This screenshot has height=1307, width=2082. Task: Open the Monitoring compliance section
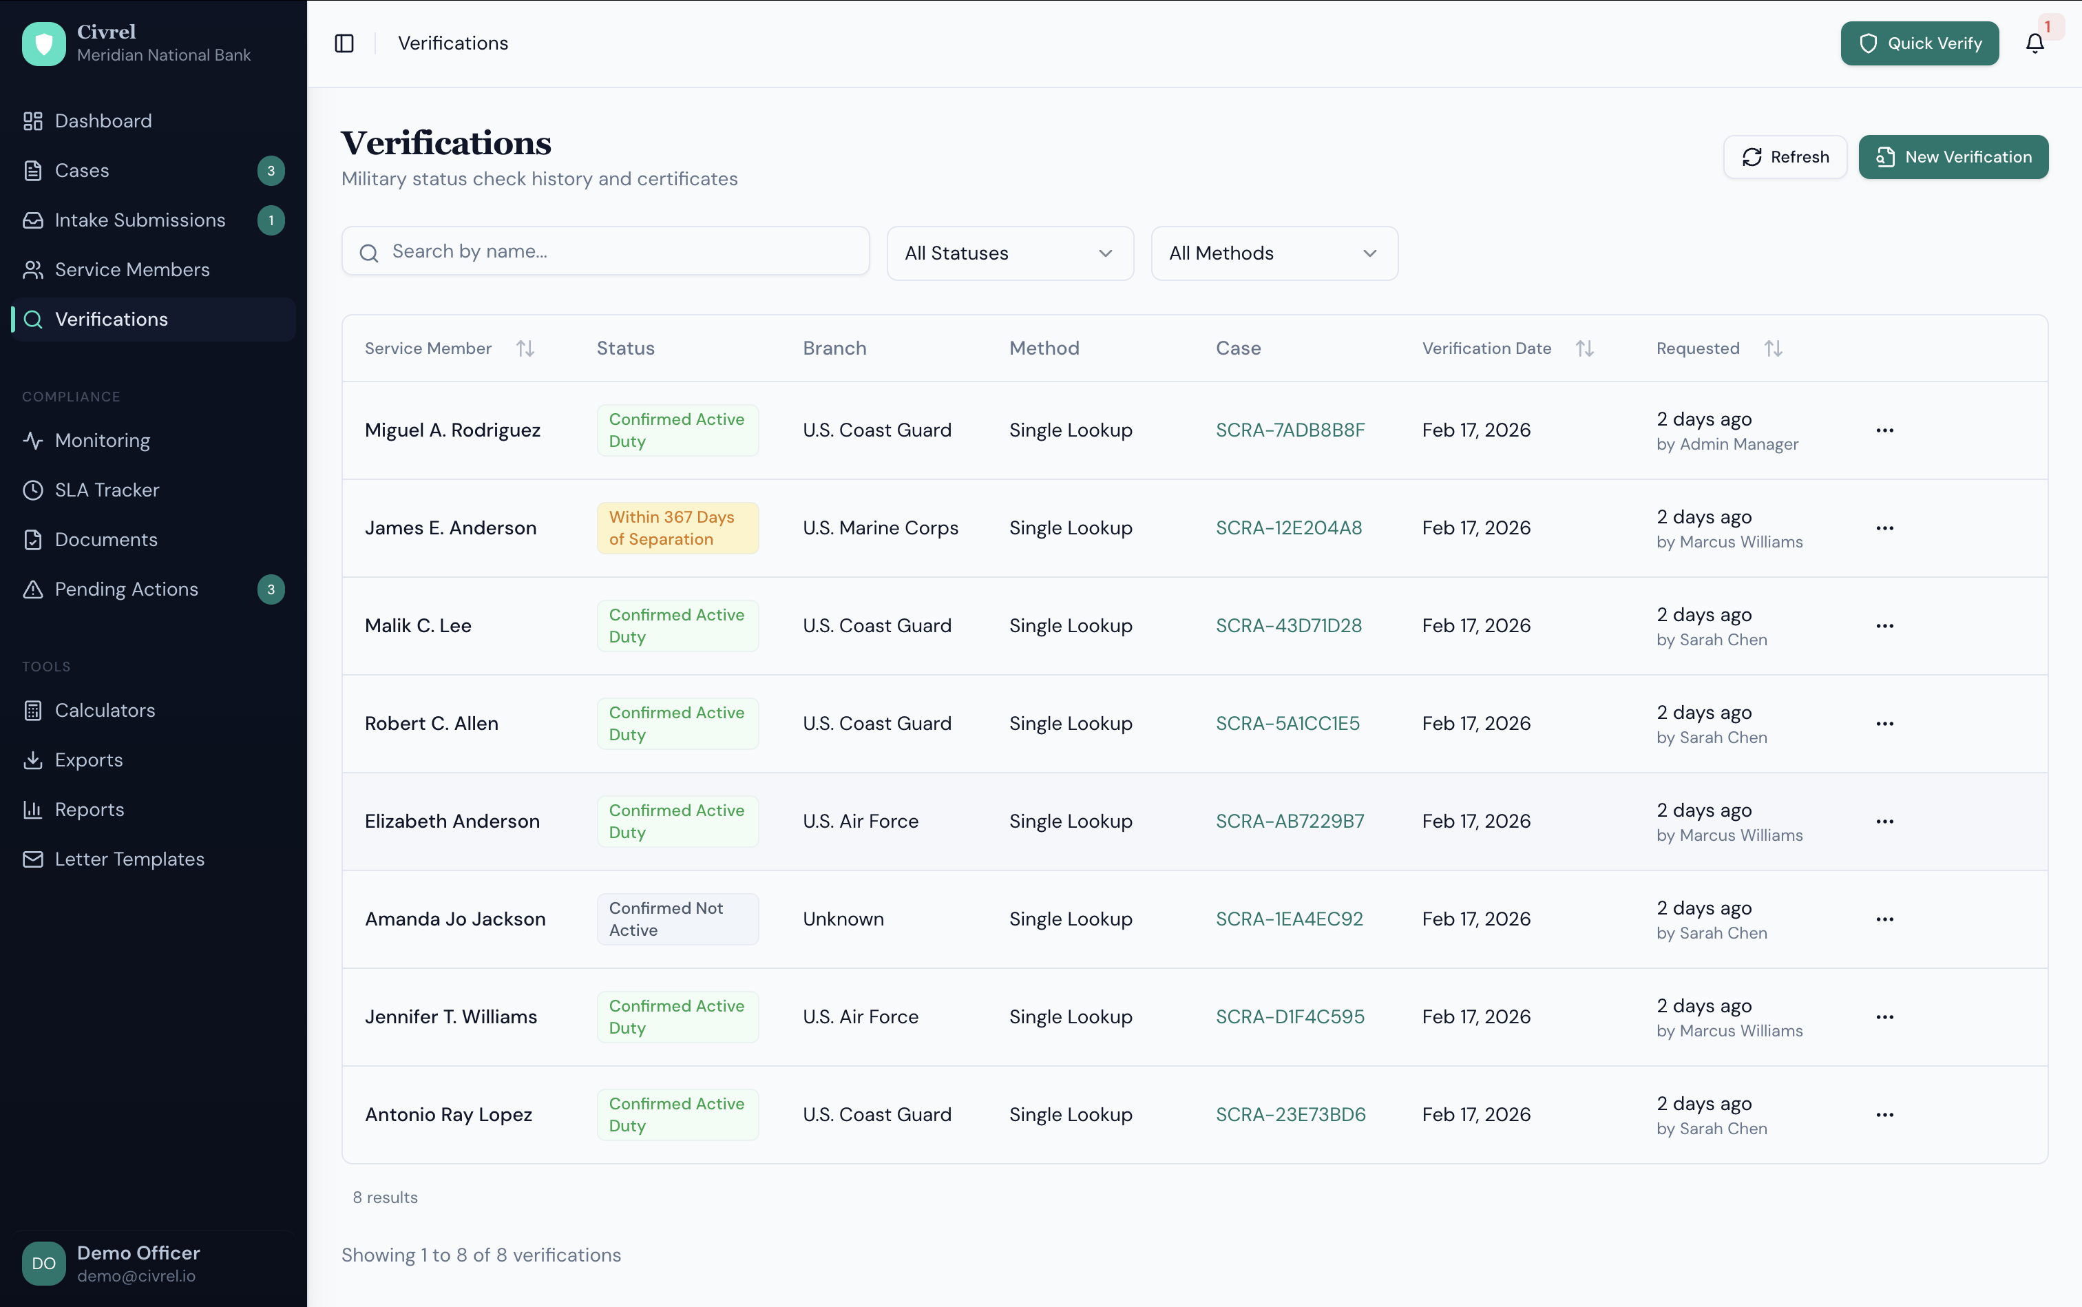pyautogui.click(x=101, y=440)
